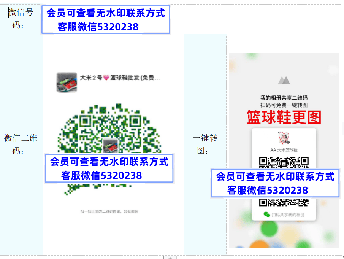The width and height of the screenshot is (344, 259).
Task: Click the '一键转图:' label cell
Action: click(x=205, y=145)
